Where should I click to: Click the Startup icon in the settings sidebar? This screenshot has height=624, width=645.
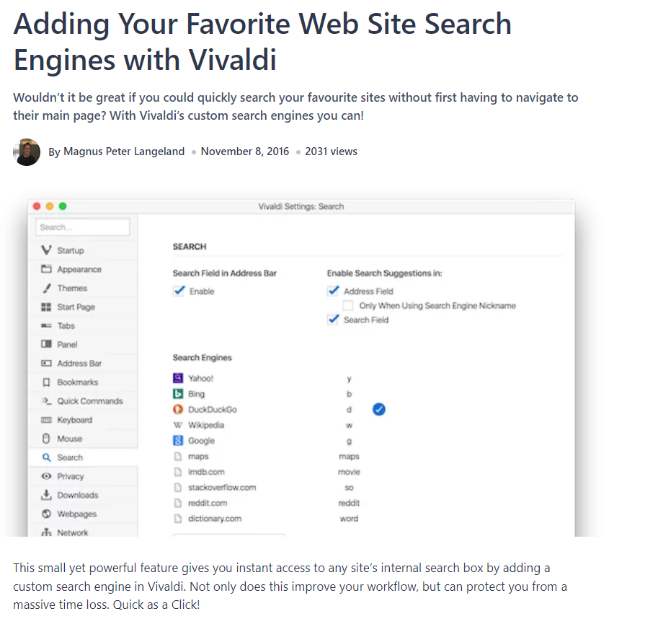[46, 250]
